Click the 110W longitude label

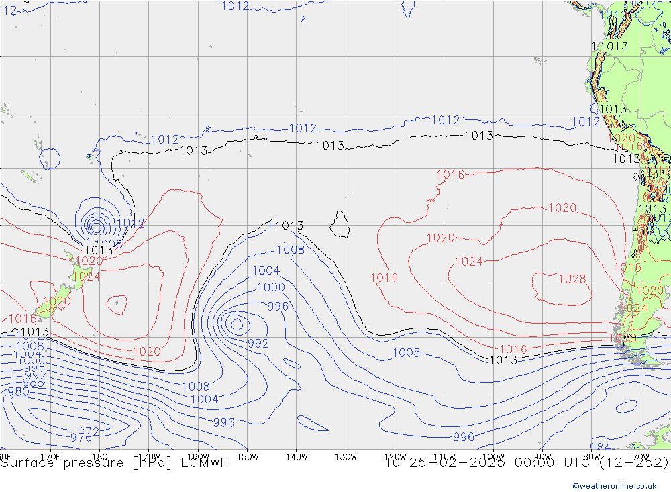tap(444, 457)
